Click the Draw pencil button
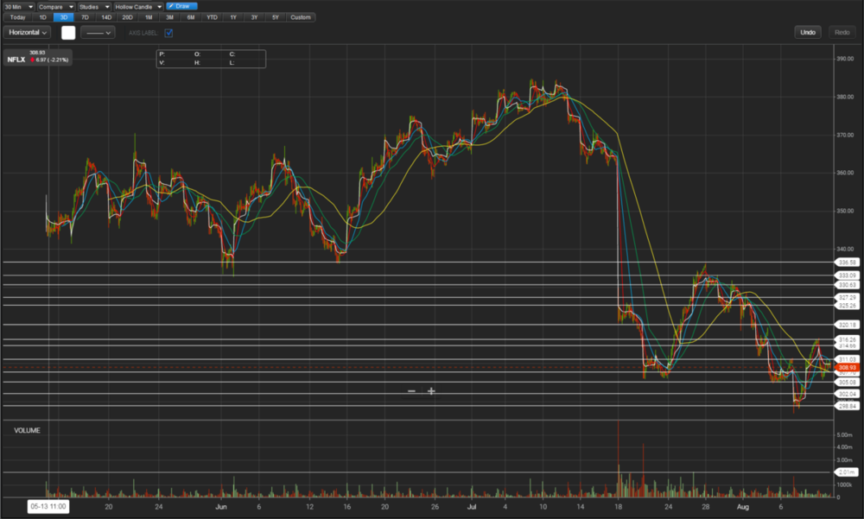The height and width of the screenshot is (519, 864). pyautogui.click(x=181, y=6)
